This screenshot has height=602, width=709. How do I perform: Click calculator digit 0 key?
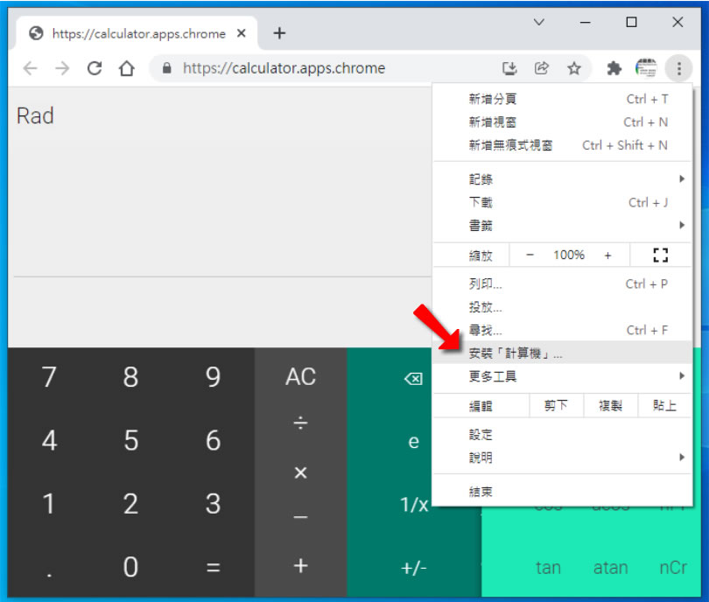[130, 567]
